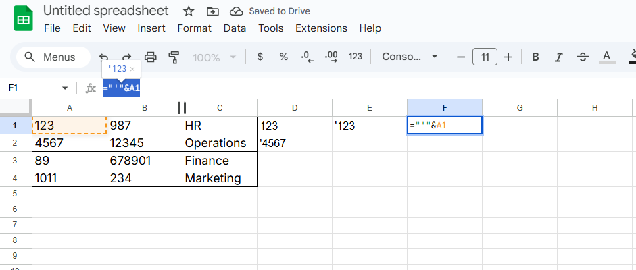Open the 123 number format menu
The width and height of the screenshot is (636, 270).
coord(356,57)
